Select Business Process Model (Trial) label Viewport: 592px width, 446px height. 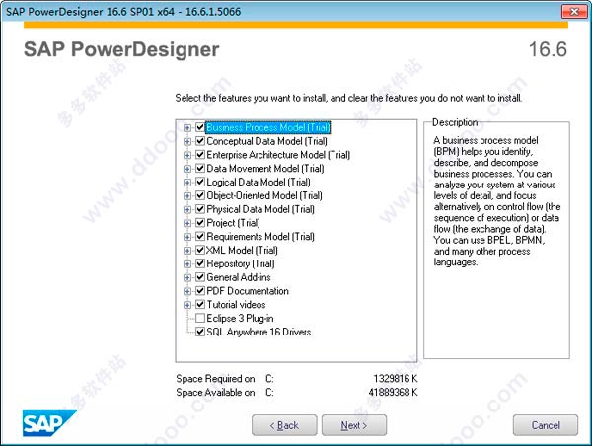click(x=268, y=127)
